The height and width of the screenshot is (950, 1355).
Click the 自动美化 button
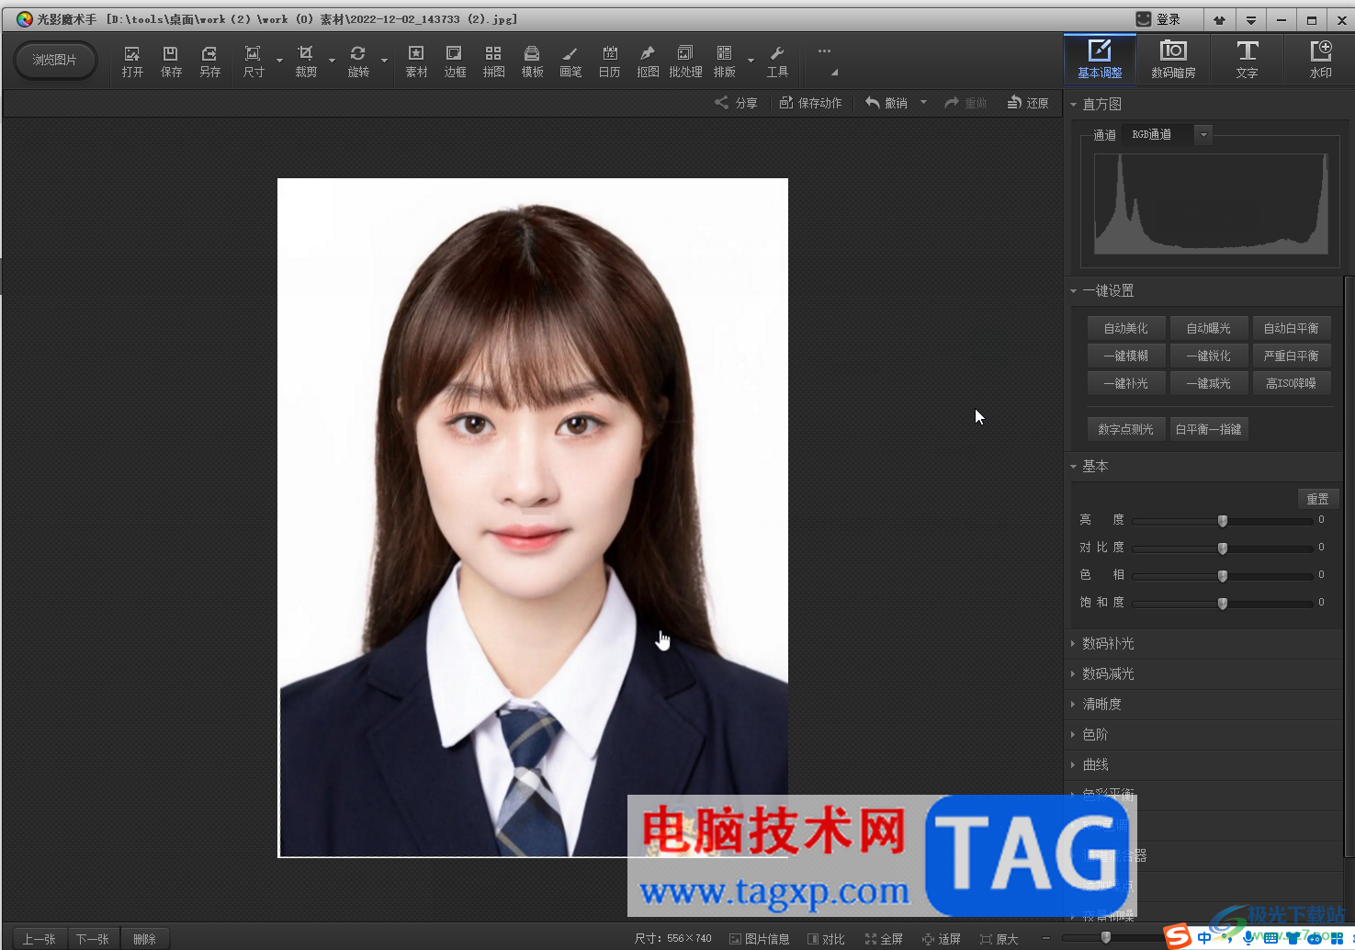[1125, 328]
